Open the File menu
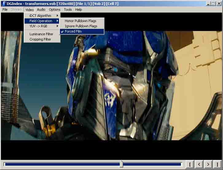The width and height of the screenshot is (223, 170). coord(5,10)
